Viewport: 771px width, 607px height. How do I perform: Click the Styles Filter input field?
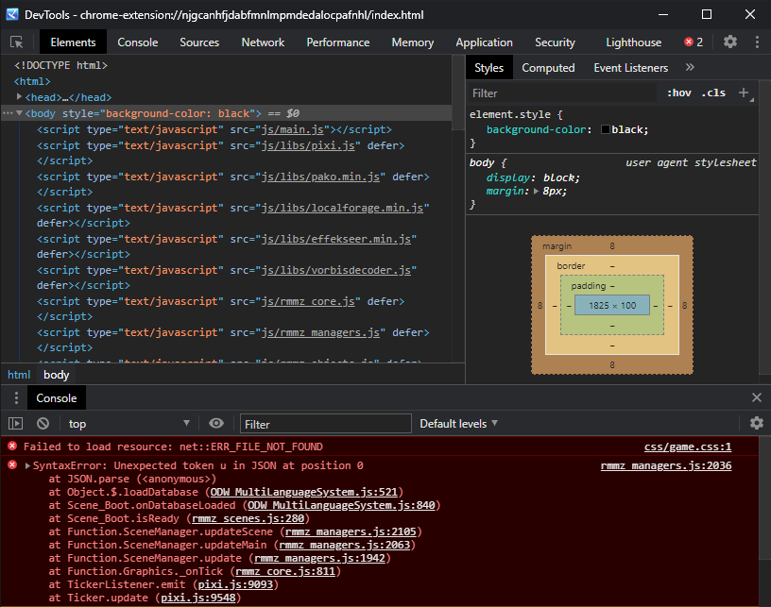[560, 93]
